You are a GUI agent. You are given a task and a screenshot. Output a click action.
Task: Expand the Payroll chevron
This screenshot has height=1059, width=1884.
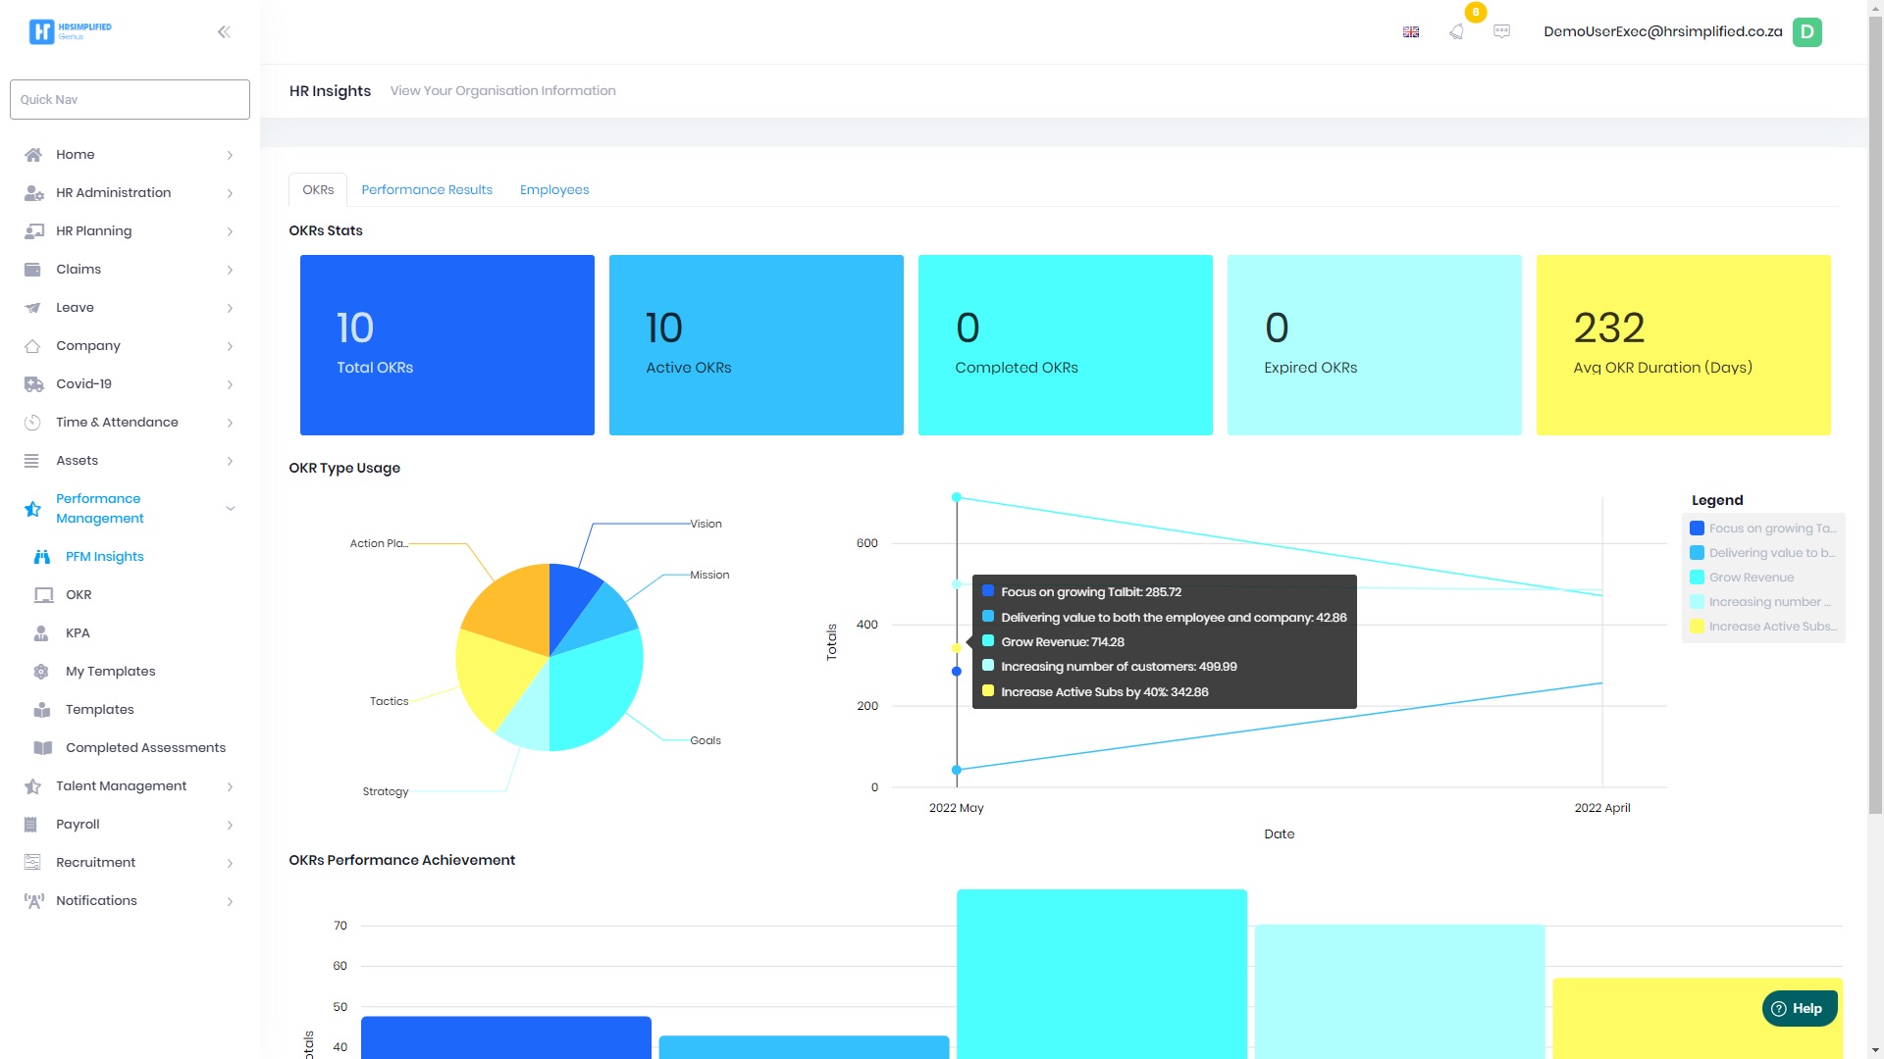click(x=230, y=825)
